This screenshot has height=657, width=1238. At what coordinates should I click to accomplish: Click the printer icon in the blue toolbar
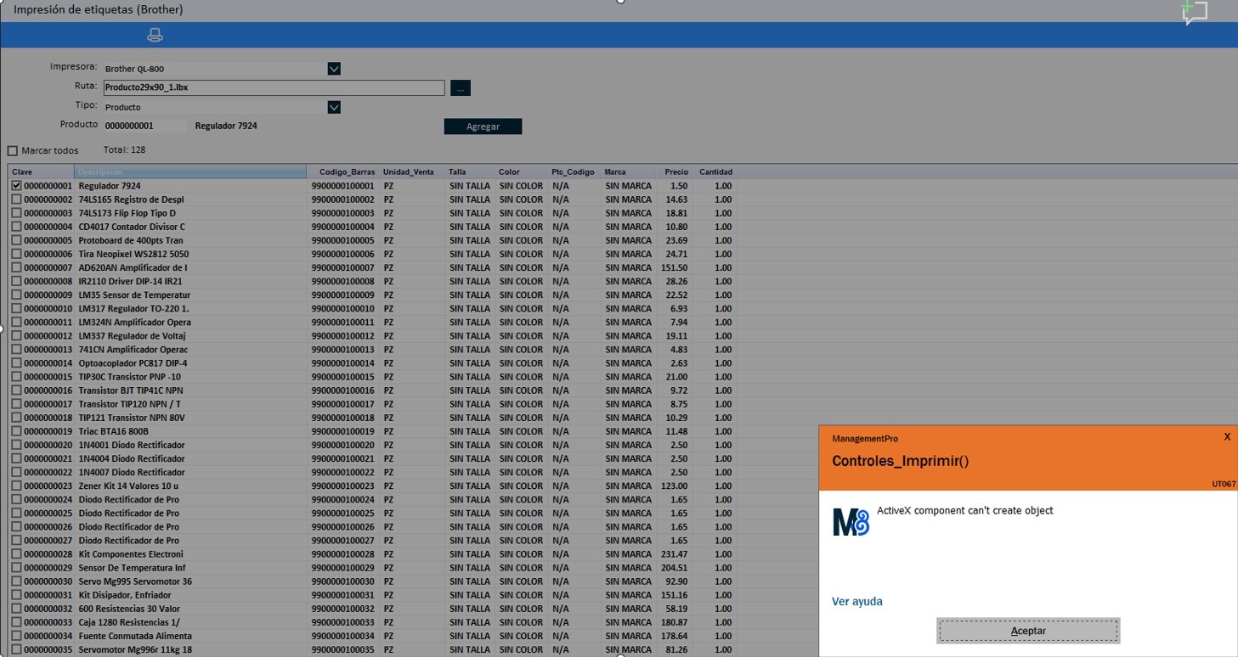point(155,35)
